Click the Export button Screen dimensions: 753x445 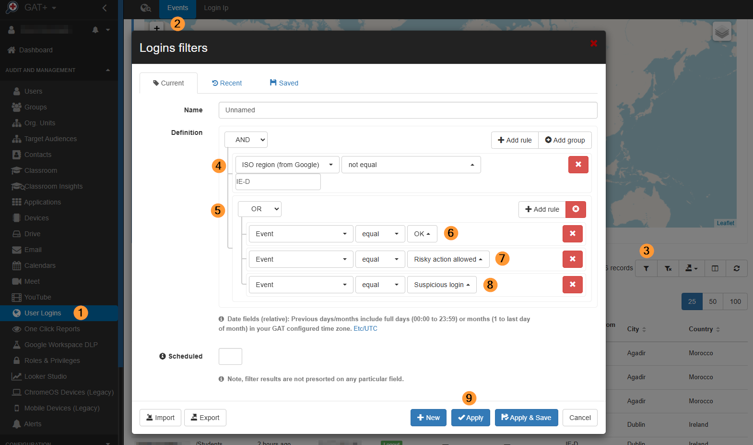(205, 418)
